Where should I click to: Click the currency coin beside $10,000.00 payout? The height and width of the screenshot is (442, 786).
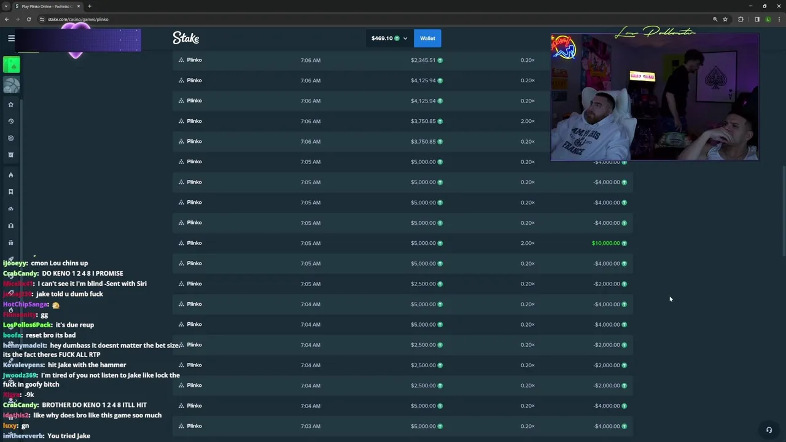(x=625, y=243)
